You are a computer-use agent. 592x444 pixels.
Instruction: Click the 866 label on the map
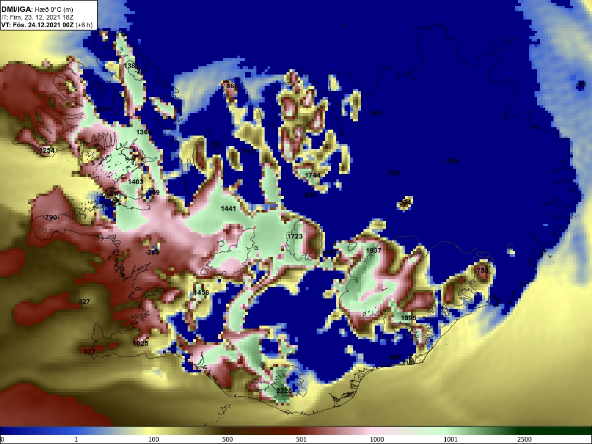pos(232,86)
